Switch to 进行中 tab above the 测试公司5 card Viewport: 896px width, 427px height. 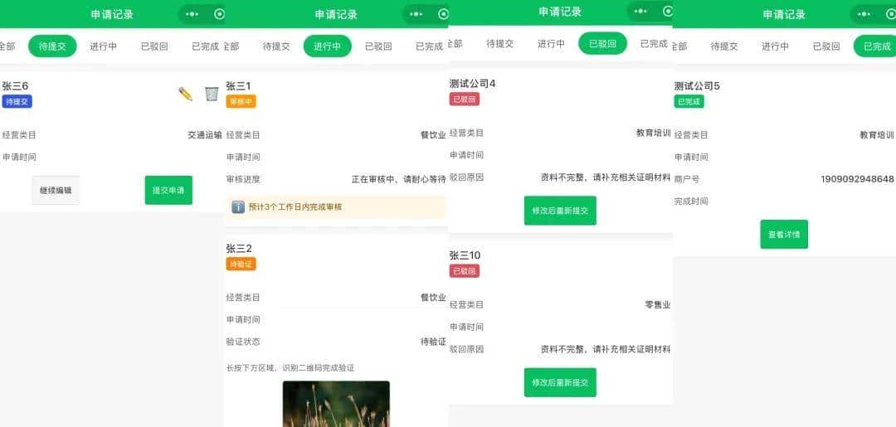(x=776, y=46)
